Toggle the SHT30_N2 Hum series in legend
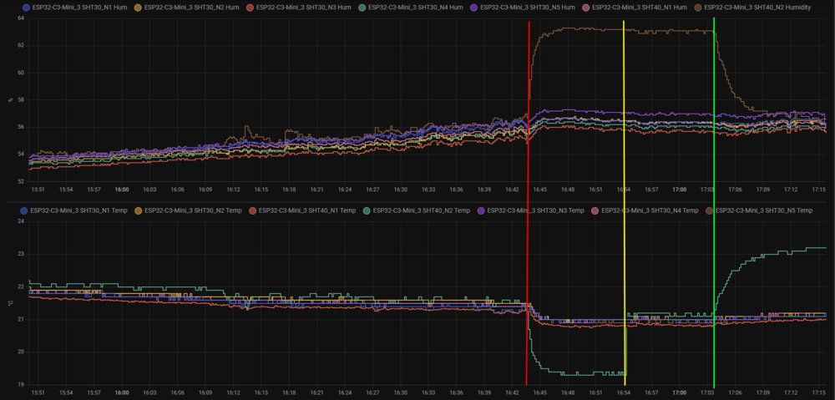835x400 pixels. [x=192, y=8]
